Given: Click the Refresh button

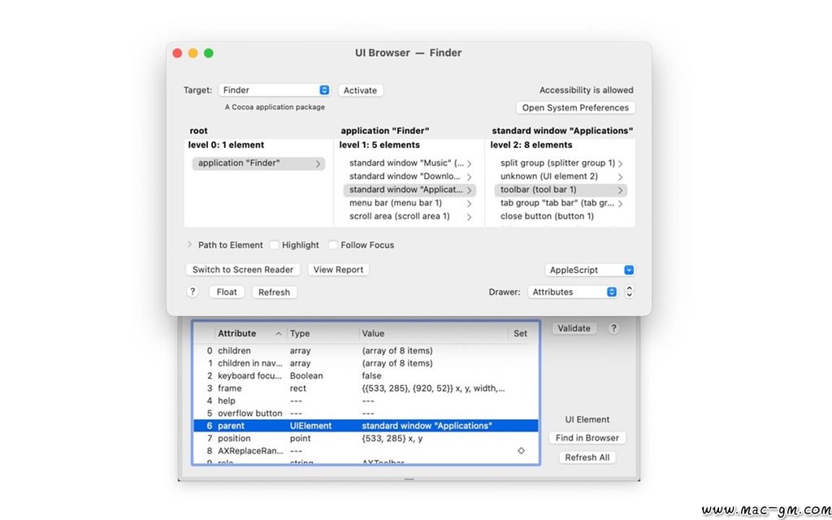Looking at the screenshot, I should [x=275, y=292].
